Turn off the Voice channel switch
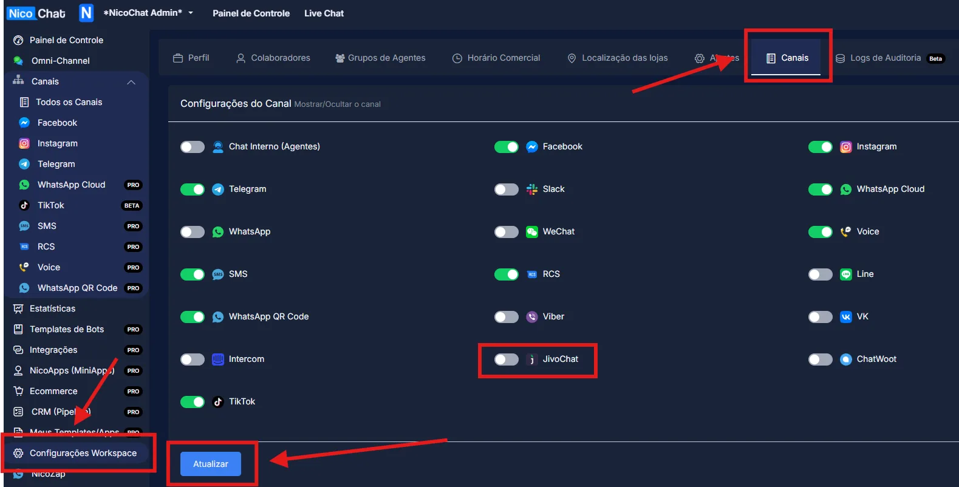Image resolution: width=959 pixels, height=487 pixels. (821, 232)
